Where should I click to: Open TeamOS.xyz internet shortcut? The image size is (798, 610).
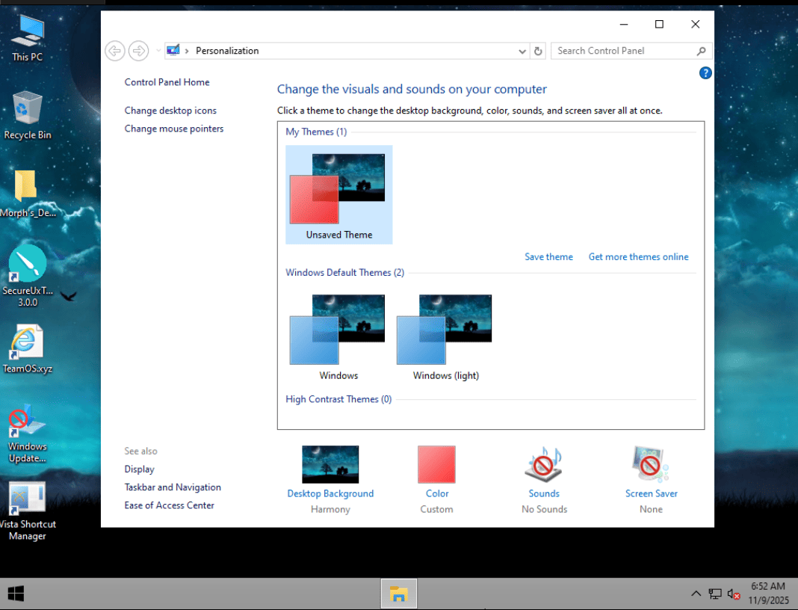click(28, 349)
